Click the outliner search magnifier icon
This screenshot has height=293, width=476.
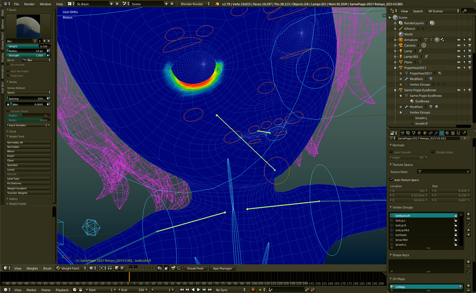(x=464, y=11)
